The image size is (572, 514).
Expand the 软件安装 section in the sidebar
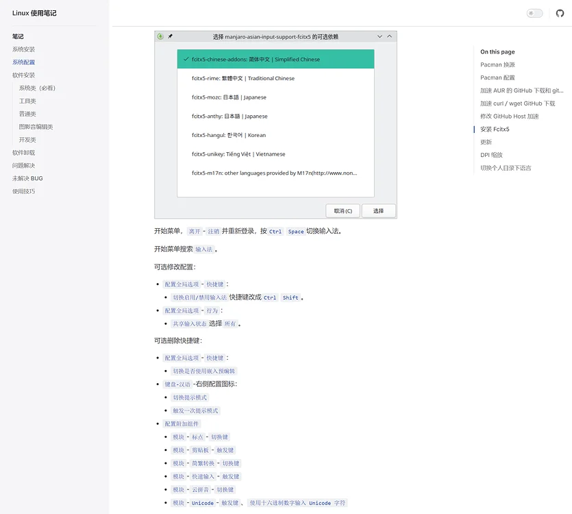click(x=24, y=75)
